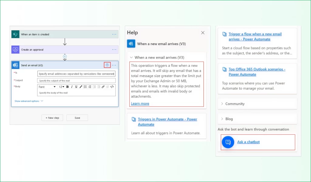Click document icon beside Top Office 365 scenarios
This screenshot has width=311, height=182.
(x=224, y=69)
